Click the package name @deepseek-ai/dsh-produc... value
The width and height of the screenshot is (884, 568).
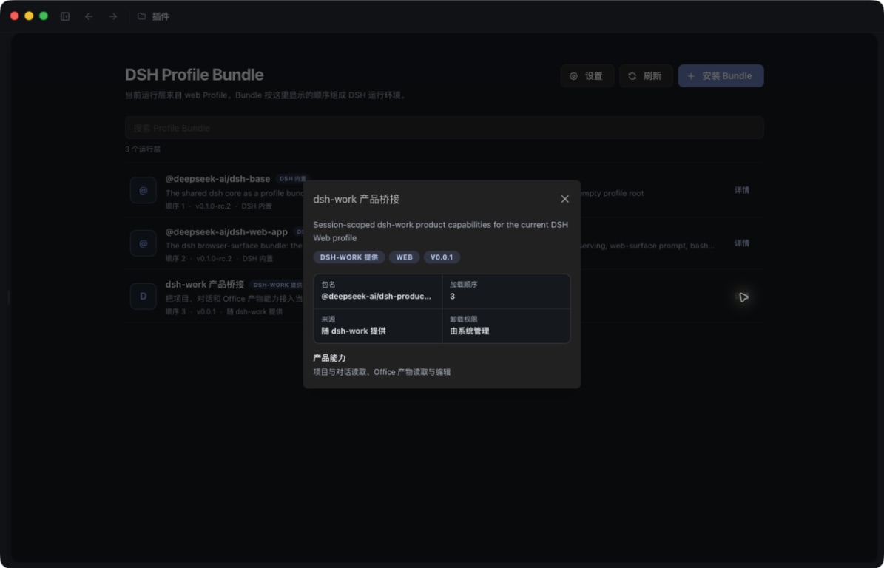click(376, 297)
